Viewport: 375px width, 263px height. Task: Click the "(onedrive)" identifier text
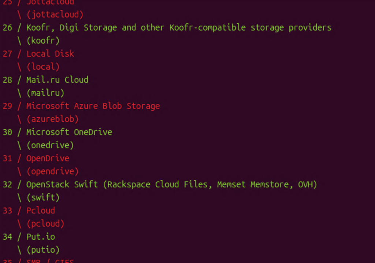[50, 145]
